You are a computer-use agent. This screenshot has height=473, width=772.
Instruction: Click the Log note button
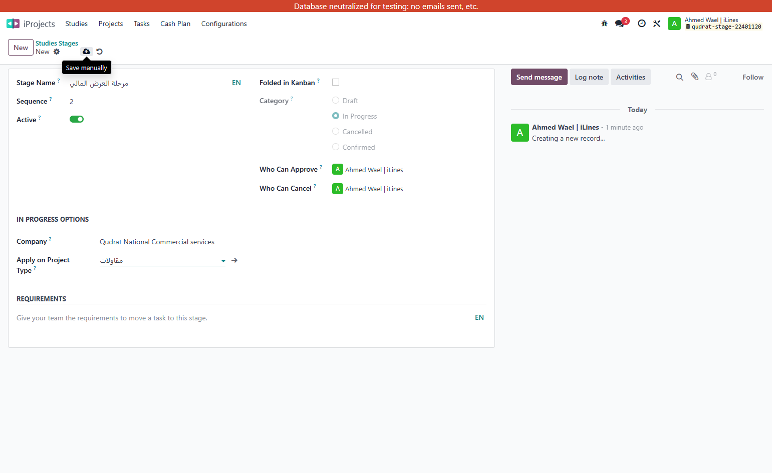pos(589,77)
